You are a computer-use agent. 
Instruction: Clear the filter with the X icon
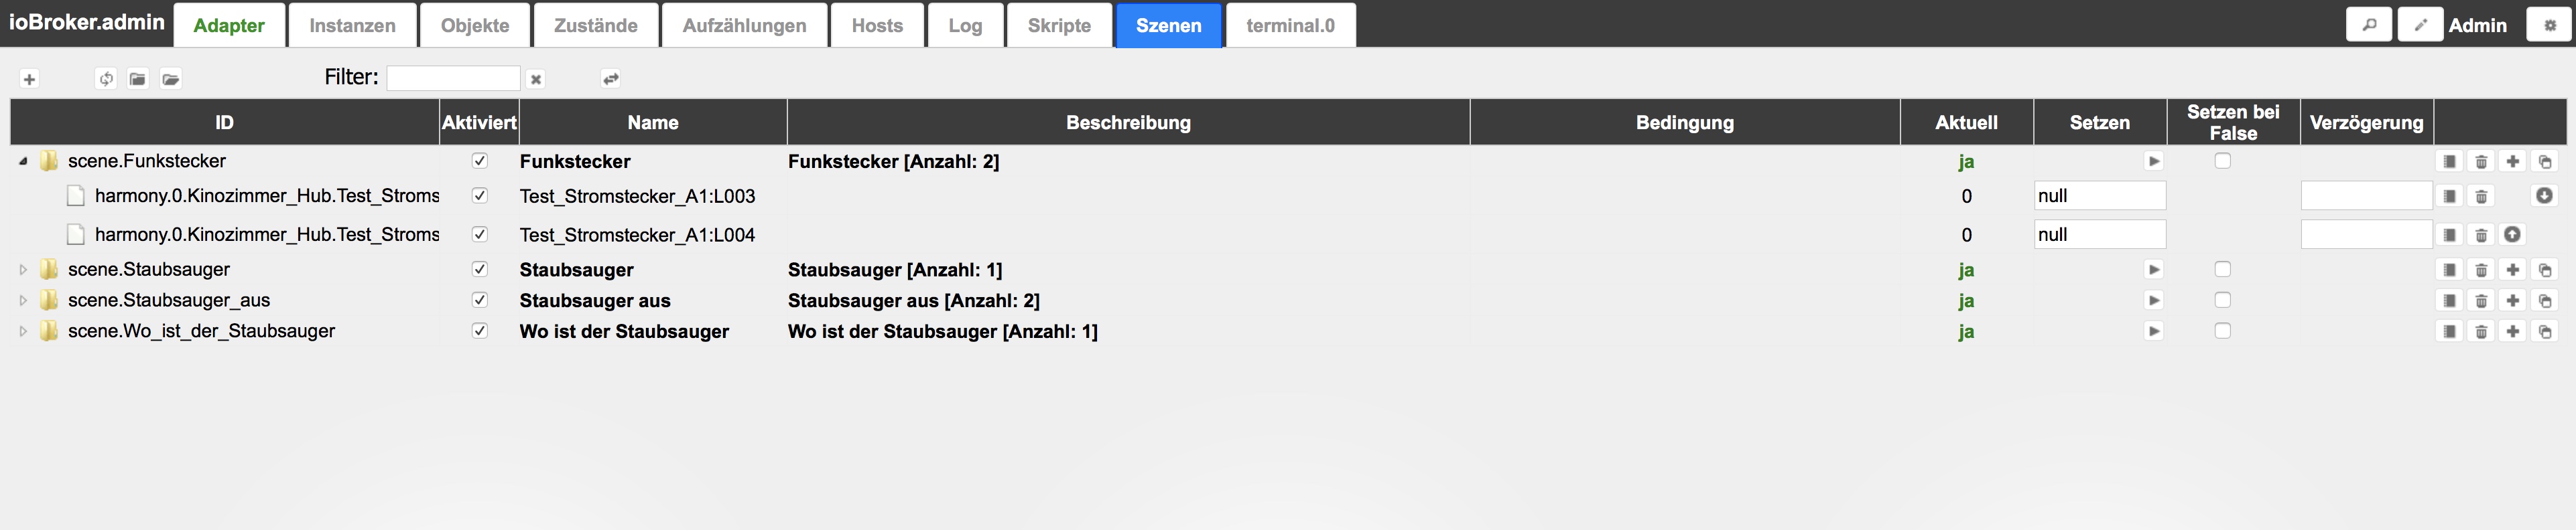[536, 79]
